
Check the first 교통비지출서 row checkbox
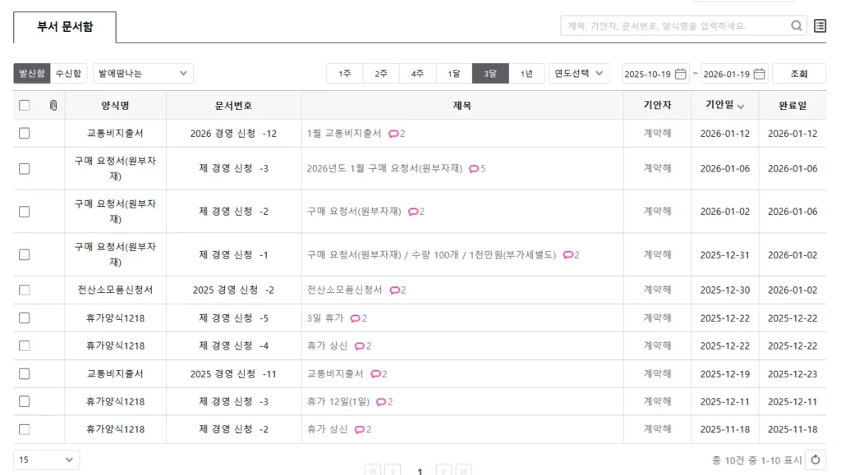point(25,133)
